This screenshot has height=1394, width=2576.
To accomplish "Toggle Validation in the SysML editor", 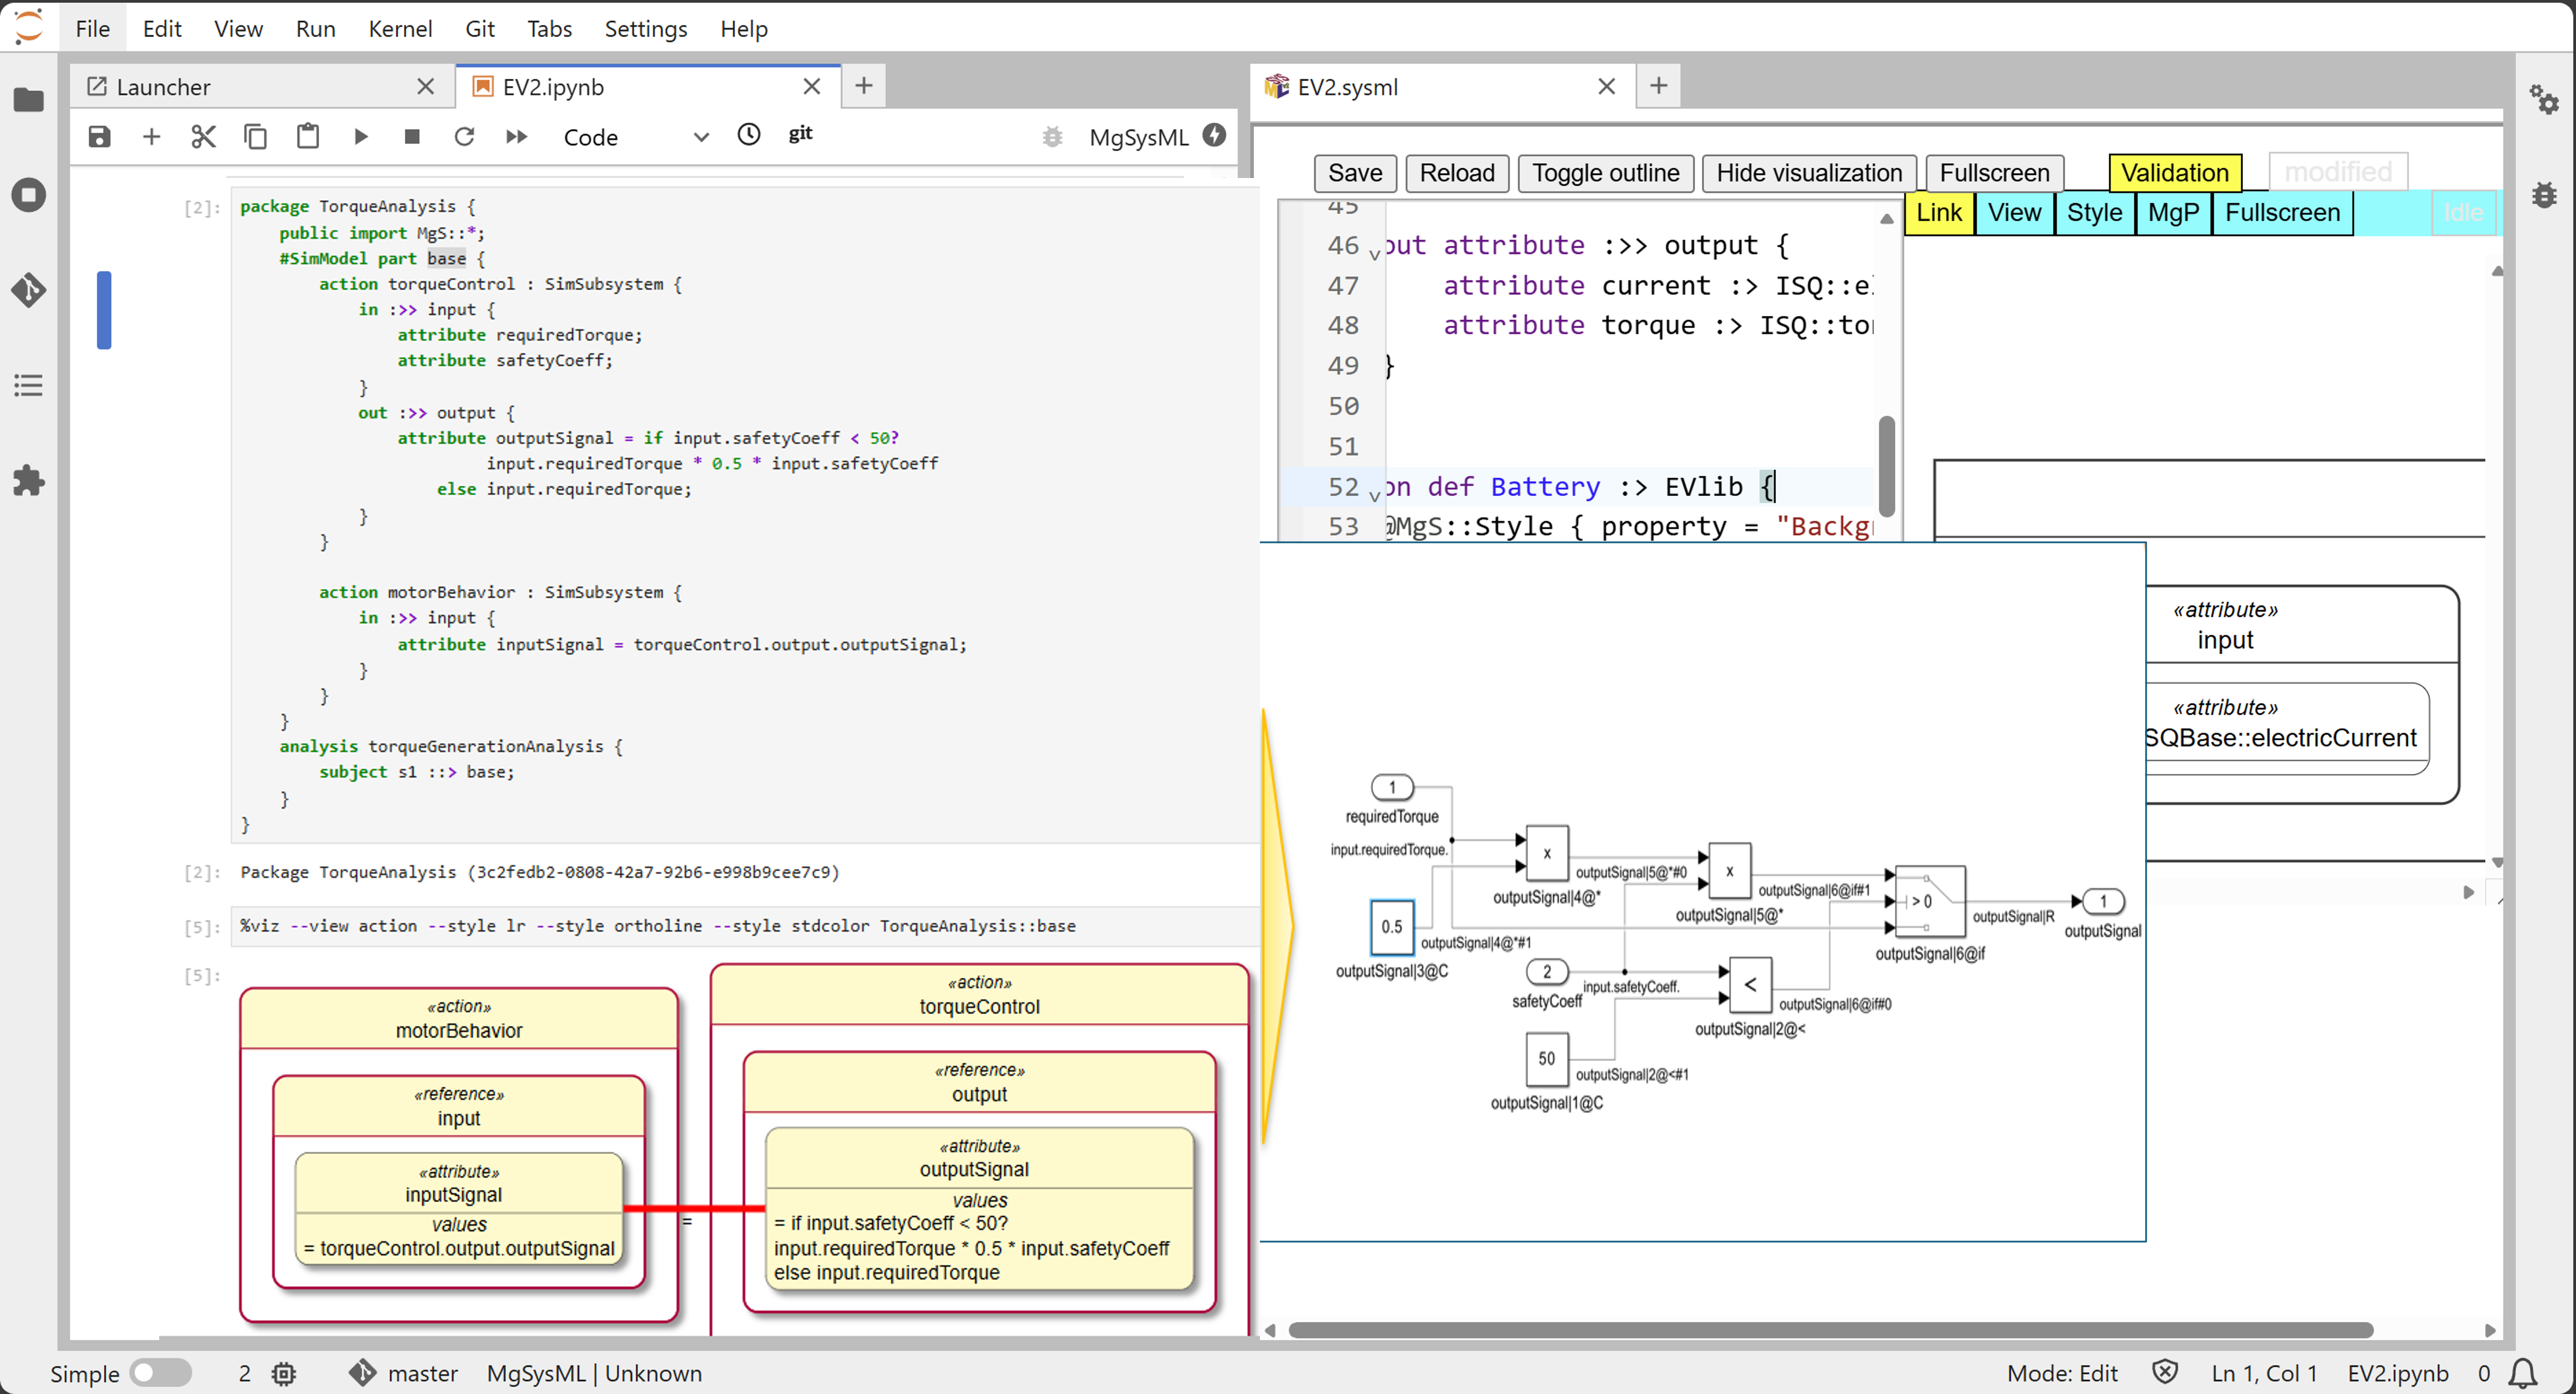I will (x=2176, y=172).
